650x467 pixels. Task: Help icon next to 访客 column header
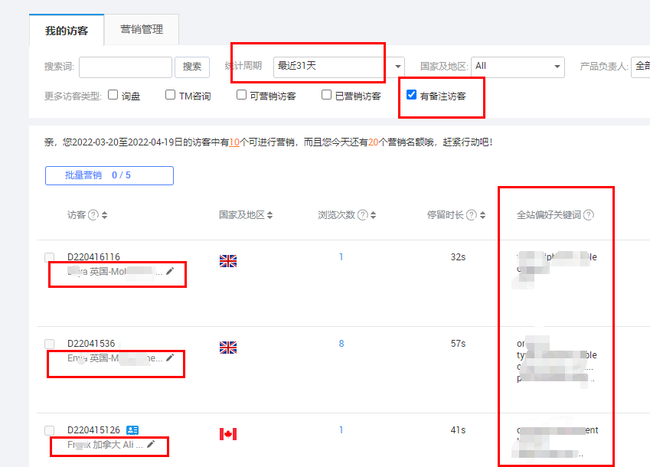(93, 214)
